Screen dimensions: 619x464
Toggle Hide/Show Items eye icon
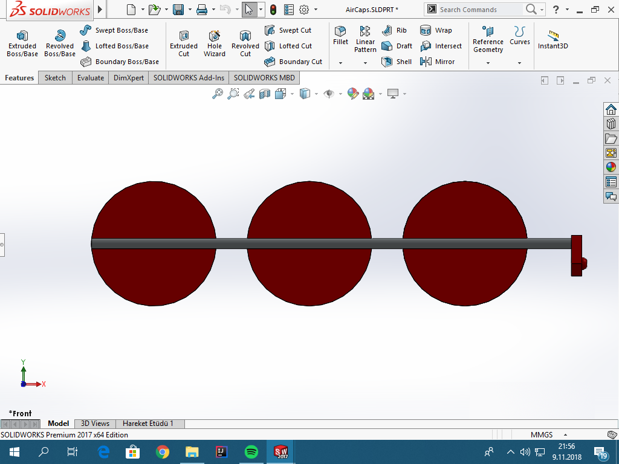tap(328, 94)
